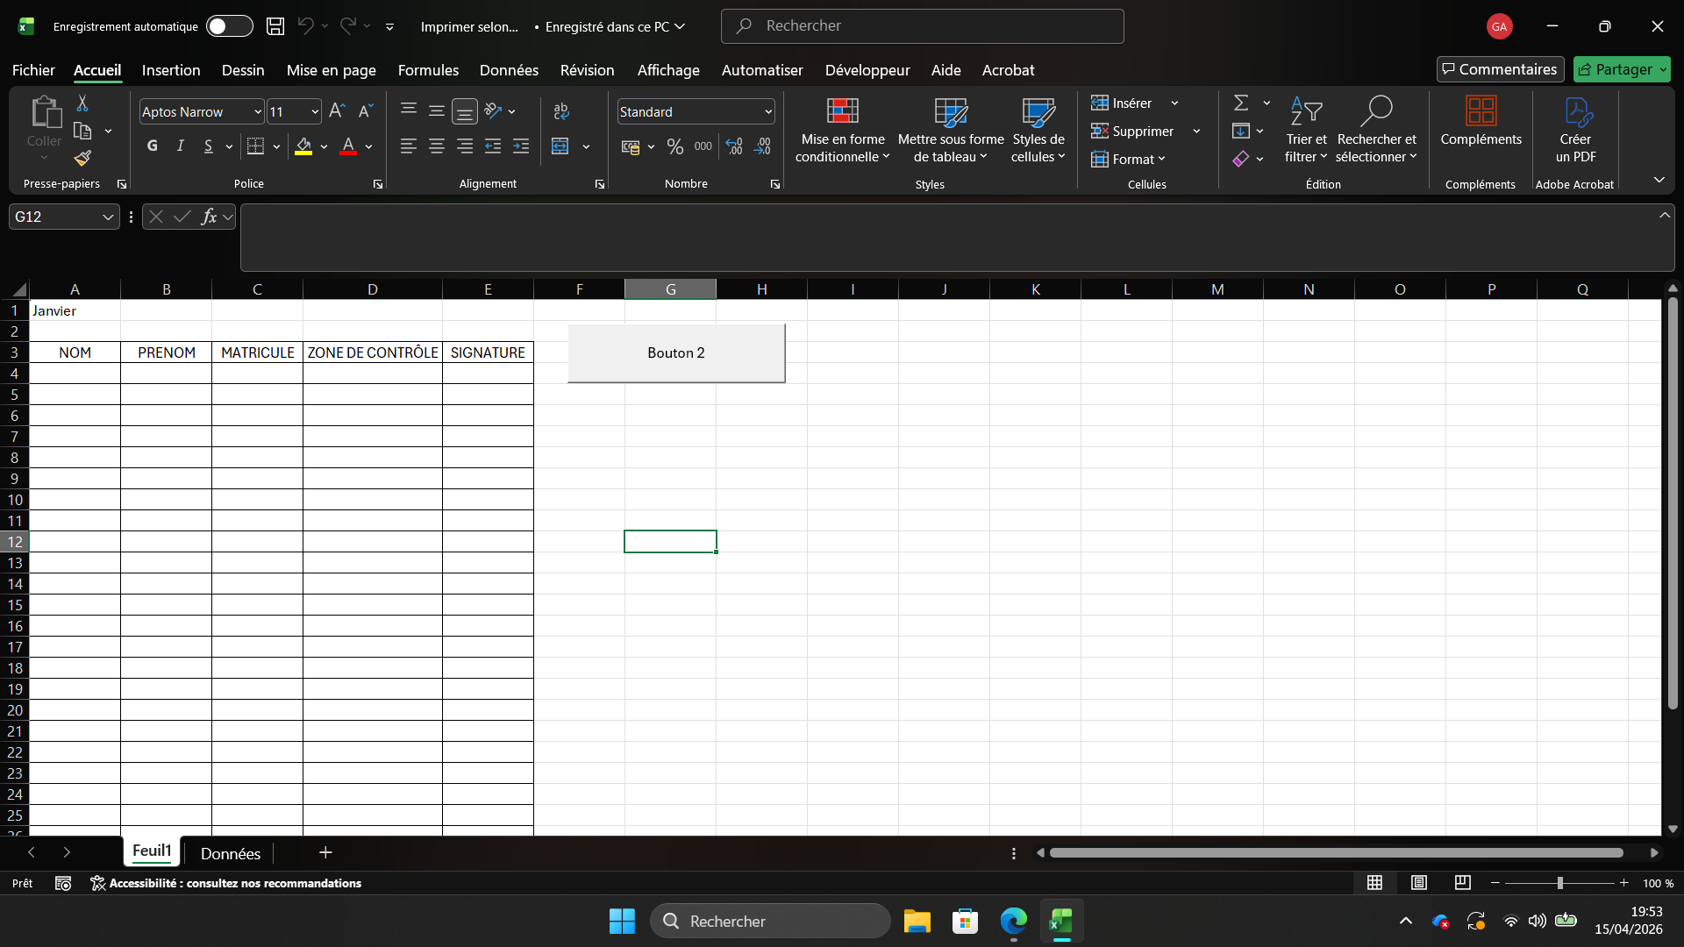Click the Increase Indent icon

521,146
